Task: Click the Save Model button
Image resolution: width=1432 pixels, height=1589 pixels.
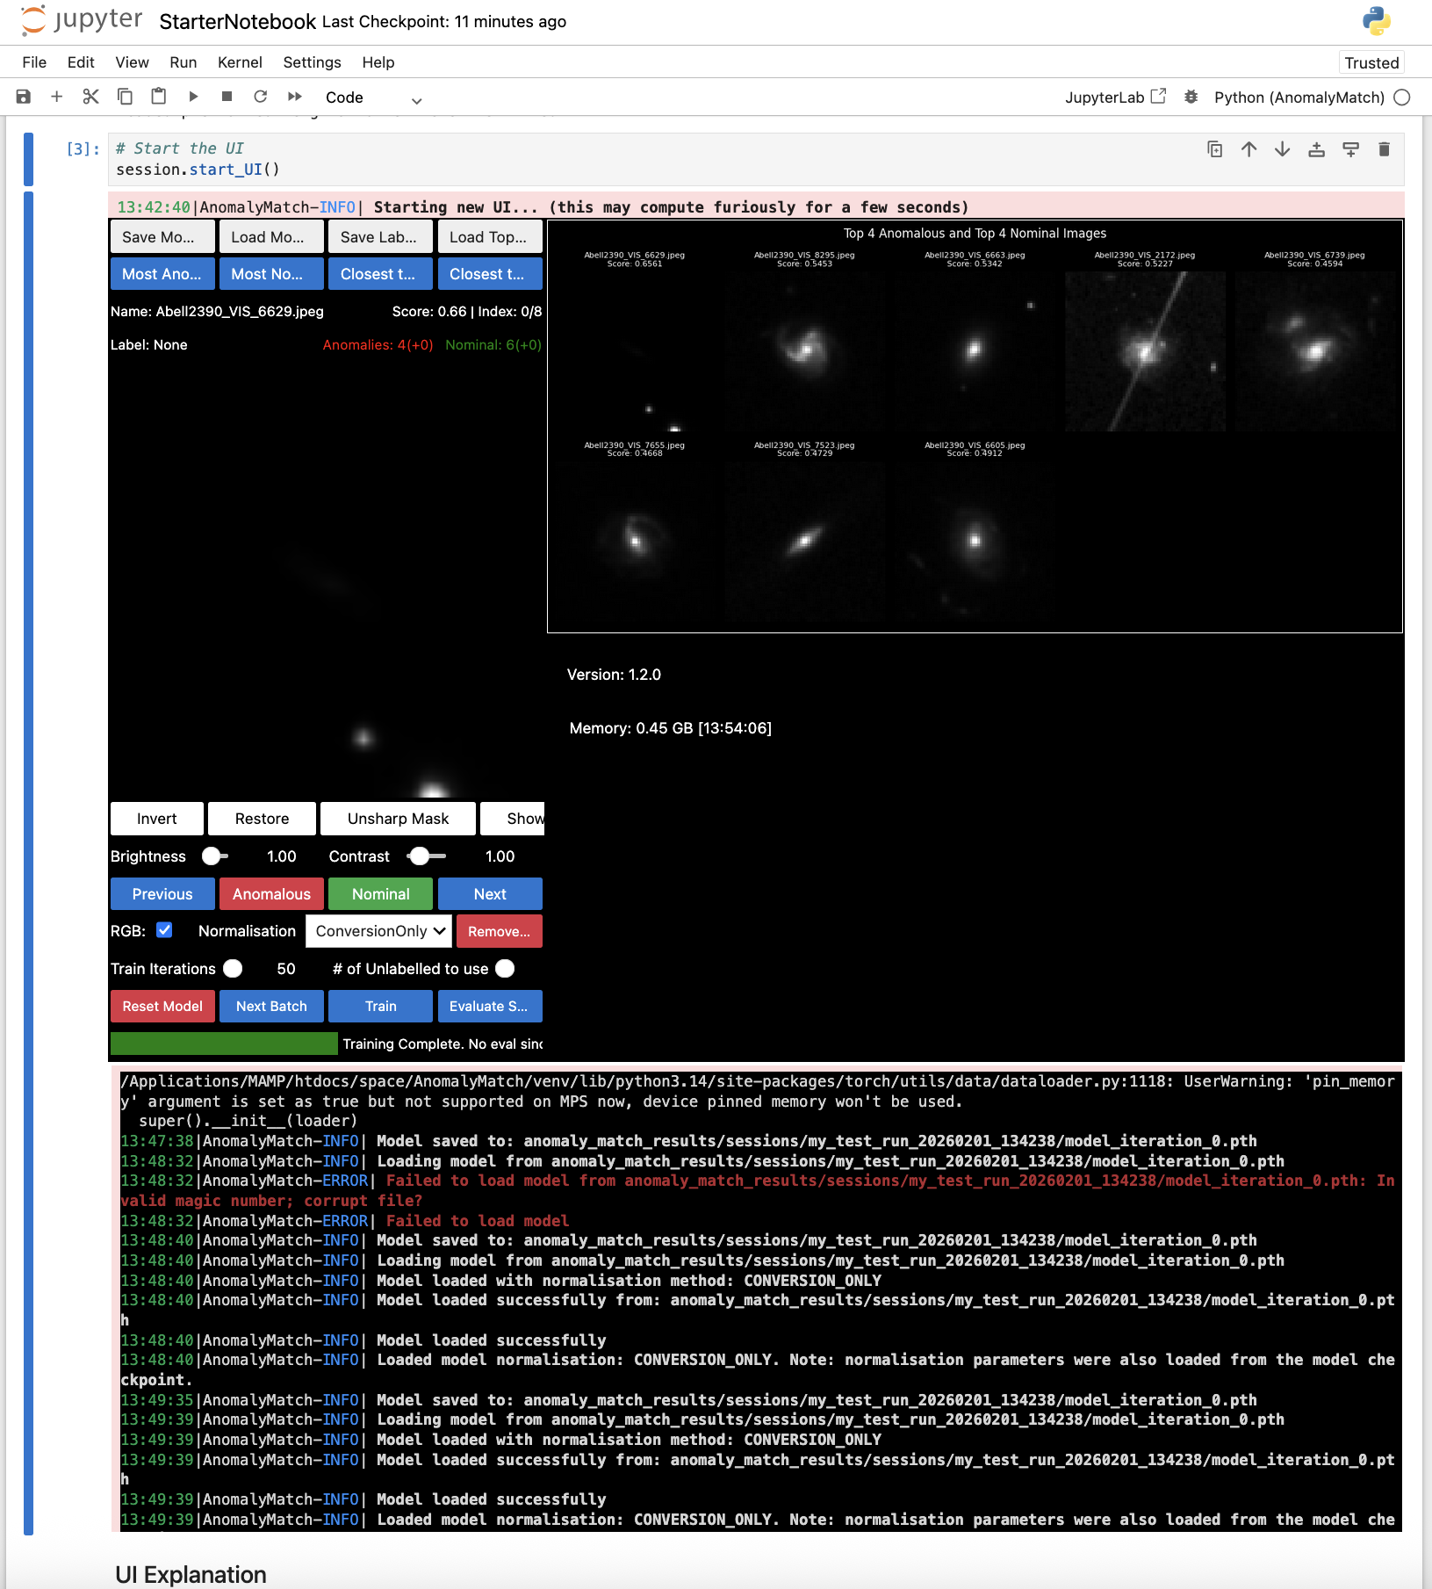Action: click(x=162, y=237)
